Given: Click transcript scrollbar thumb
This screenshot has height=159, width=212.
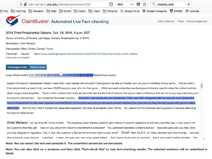Looking at the screenshot, I should (202, 86).
